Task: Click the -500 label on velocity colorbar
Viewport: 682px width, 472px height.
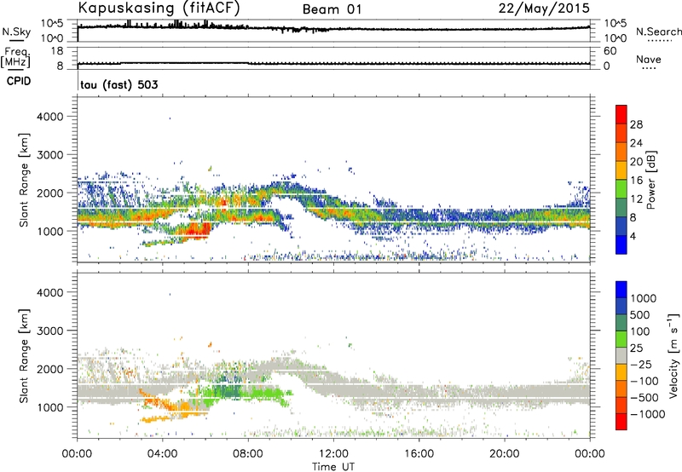Action: click(x=644, y=397)
